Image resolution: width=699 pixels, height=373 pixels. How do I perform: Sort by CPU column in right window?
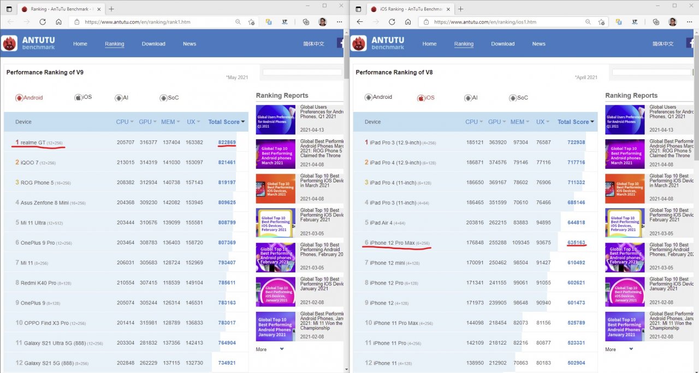(x=475, y=122)
